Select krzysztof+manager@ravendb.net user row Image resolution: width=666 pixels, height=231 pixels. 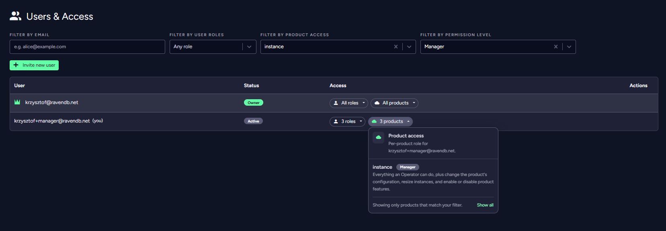click(334, 121)
